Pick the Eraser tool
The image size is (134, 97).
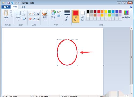(x=30, y=19)
